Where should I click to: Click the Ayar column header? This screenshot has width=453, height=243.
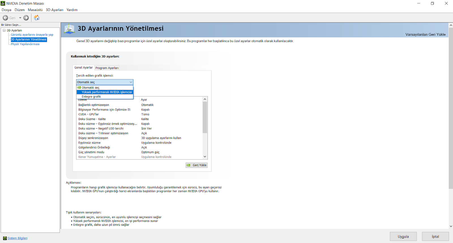point(144,100)
